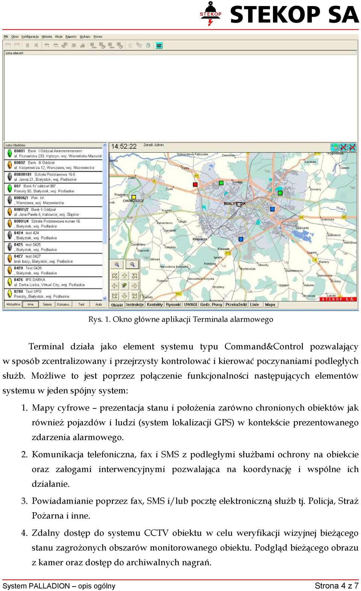This screenshot has height=591, width=361.
Task: Open the Historia menu
Action: [x=47, y=36]
